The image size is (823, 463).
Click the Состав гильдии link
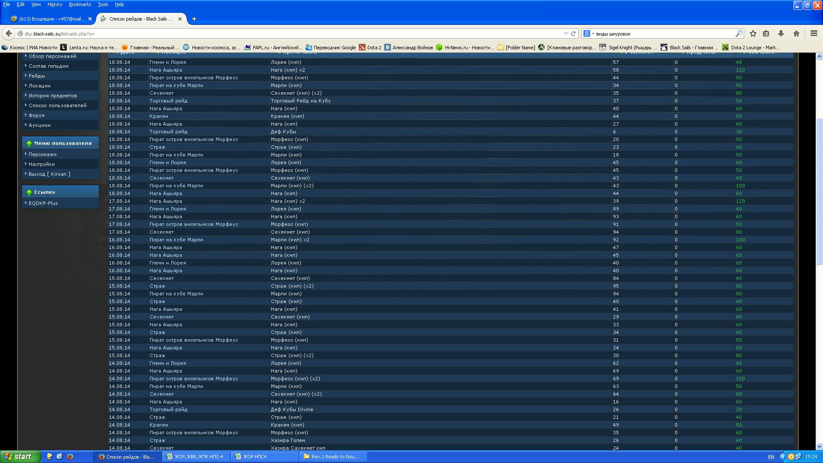[48, 66]
